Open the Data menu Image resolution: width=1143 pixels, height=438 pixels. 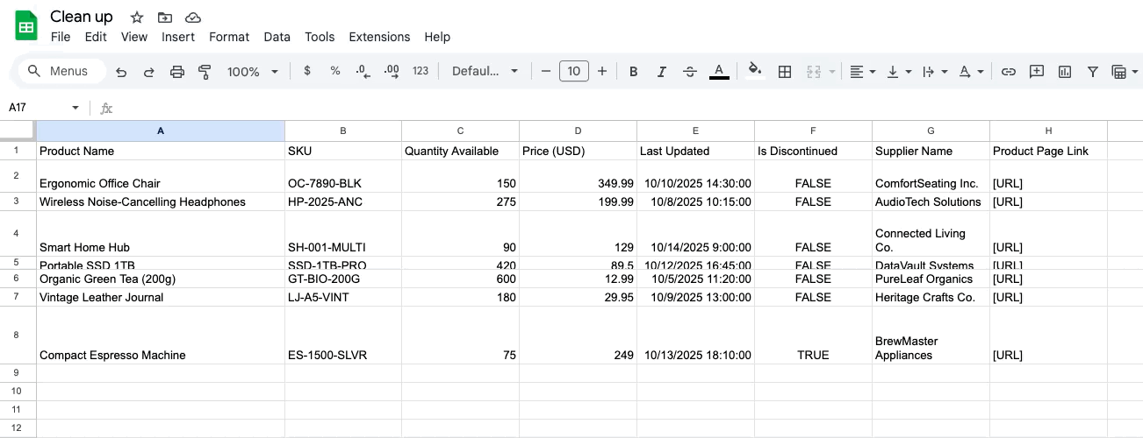pyautogui.click(x=277, y=37)
